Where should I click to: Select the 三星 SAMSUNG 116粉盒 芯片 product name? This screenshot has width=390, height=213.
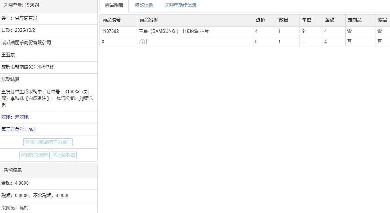tap(174, 31)
